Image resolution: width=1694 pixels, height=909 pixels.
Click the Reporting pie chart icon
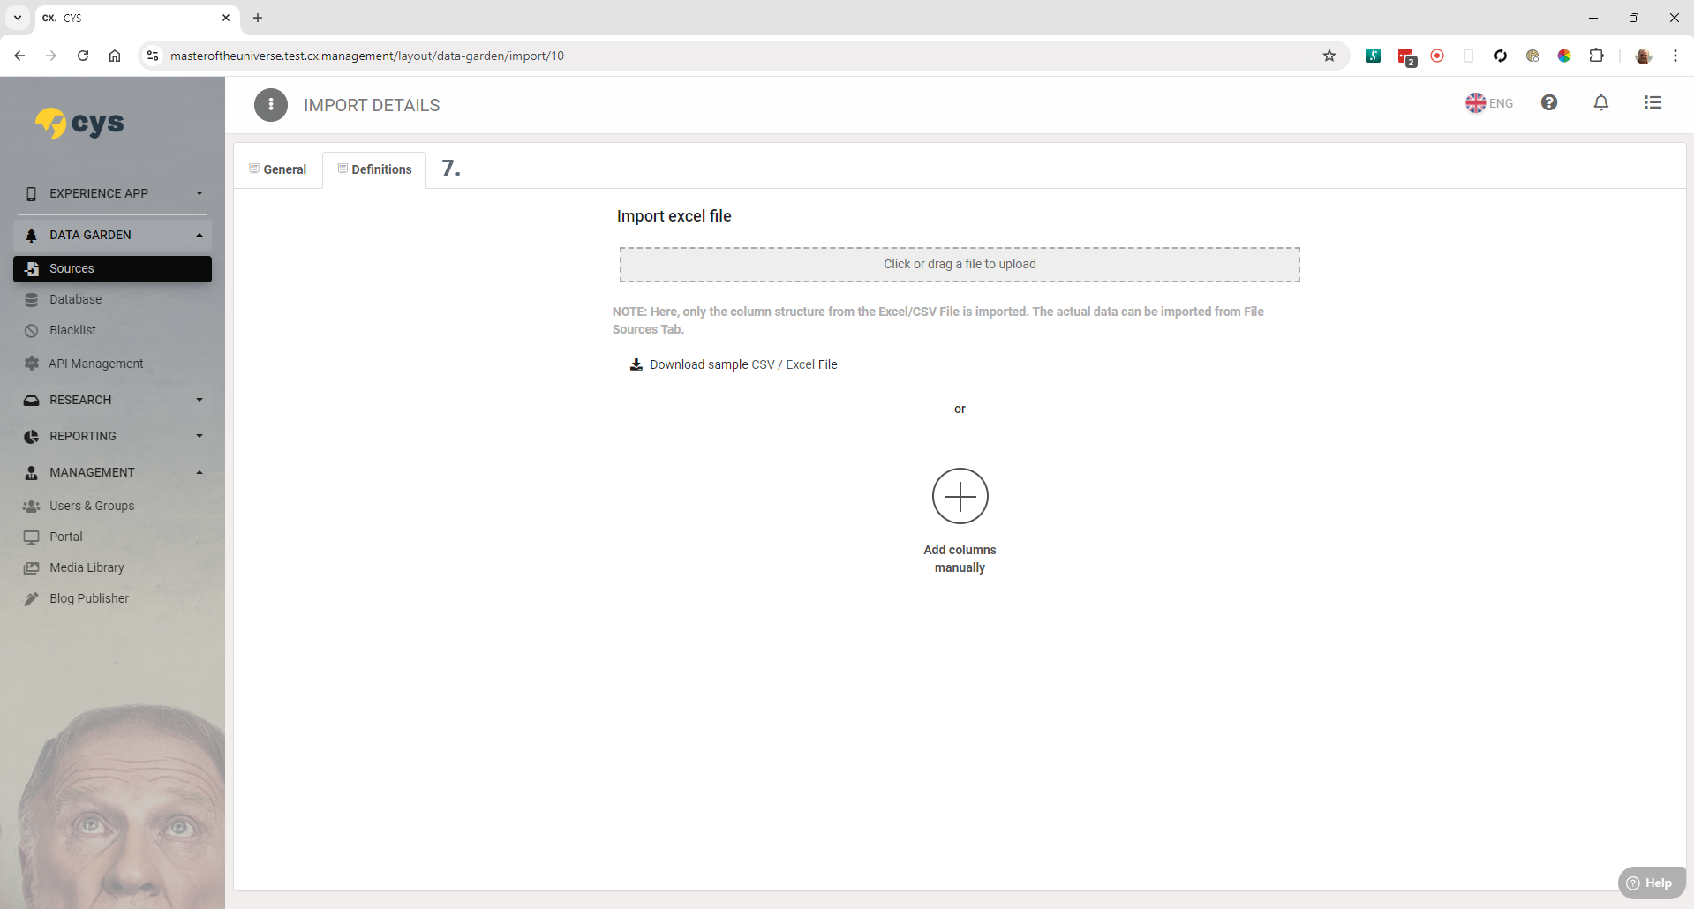click(32, 437)
